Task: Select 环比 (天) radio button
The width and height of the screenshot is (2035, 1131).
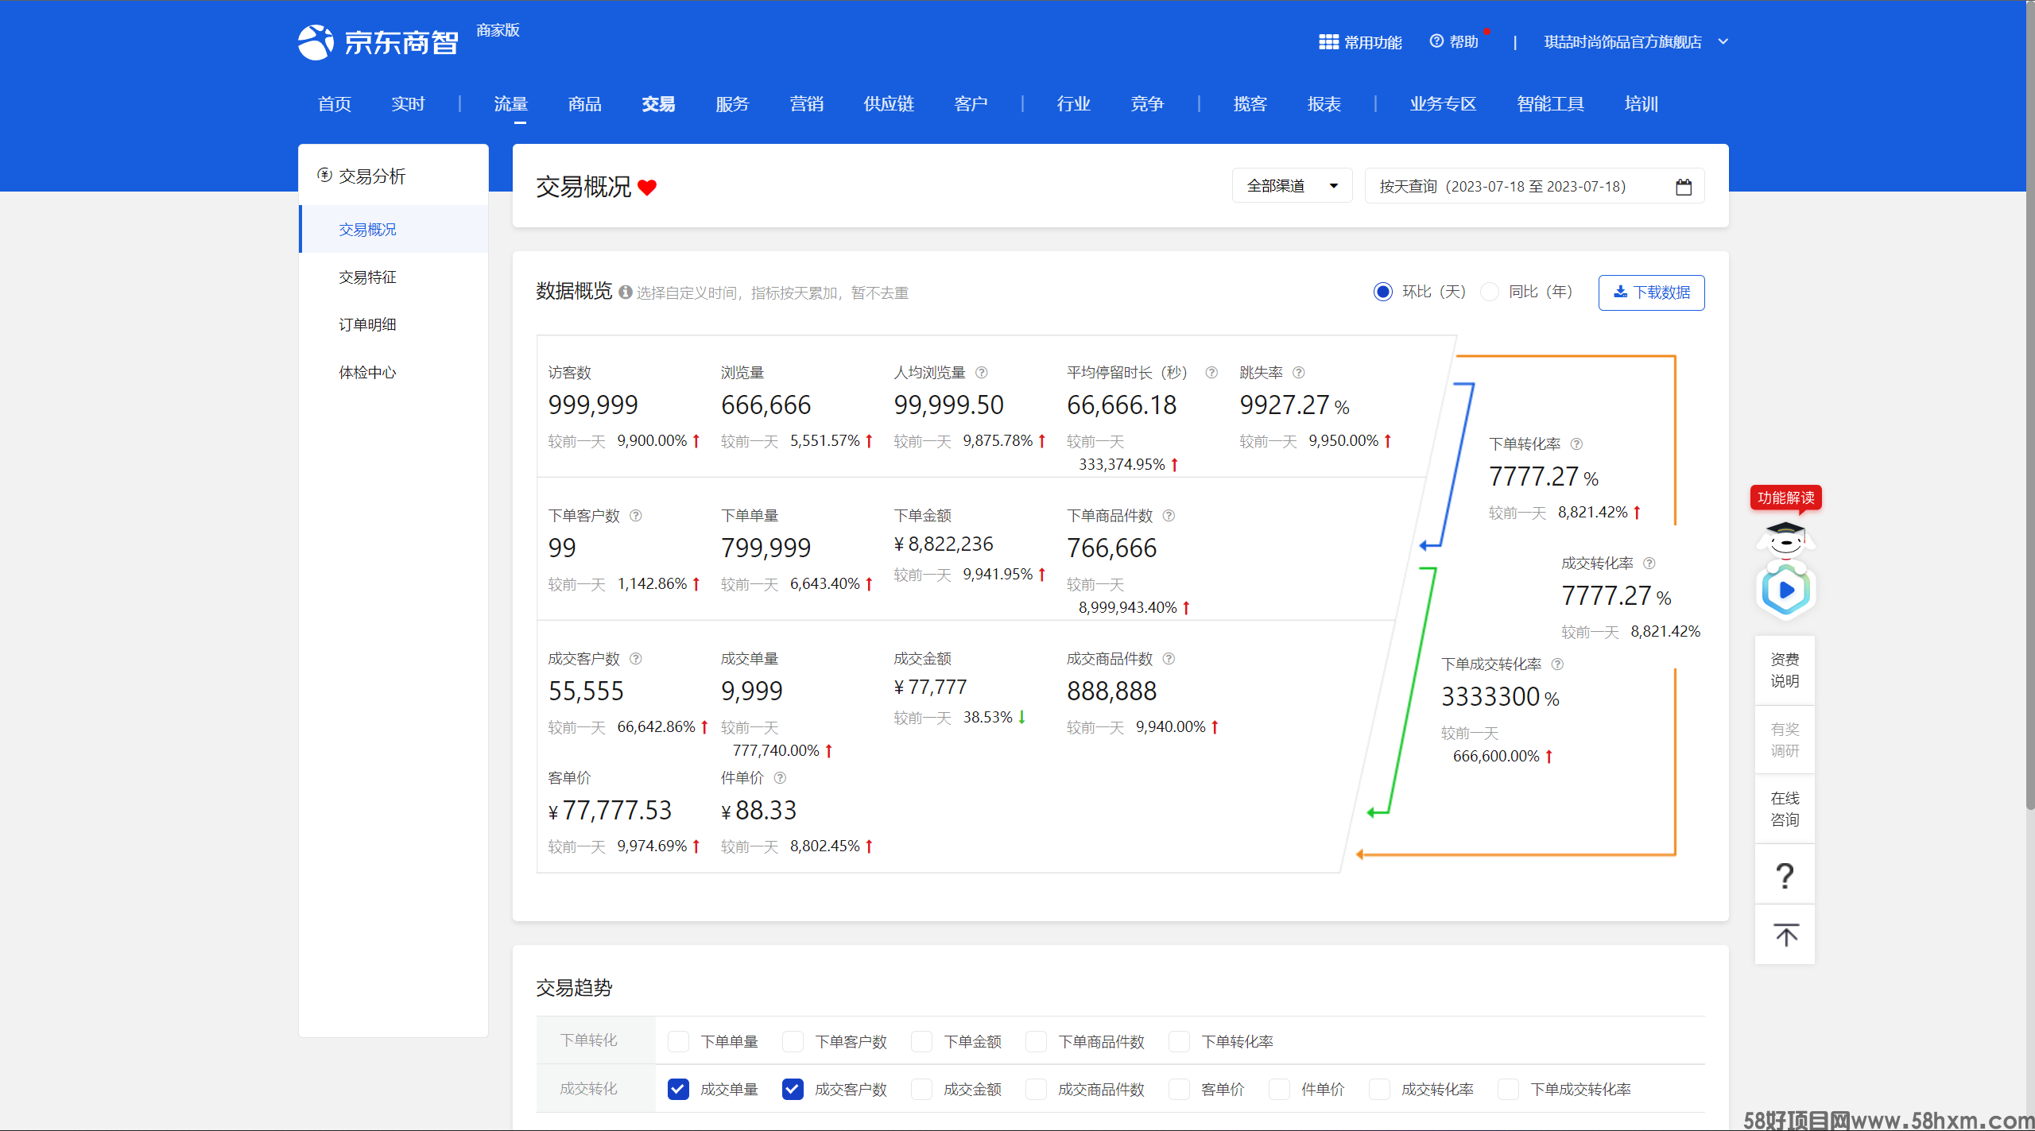Action: [x=1383, y=292]
